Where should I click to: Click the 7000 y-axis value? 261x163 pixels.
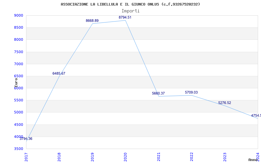pos(19,64)
